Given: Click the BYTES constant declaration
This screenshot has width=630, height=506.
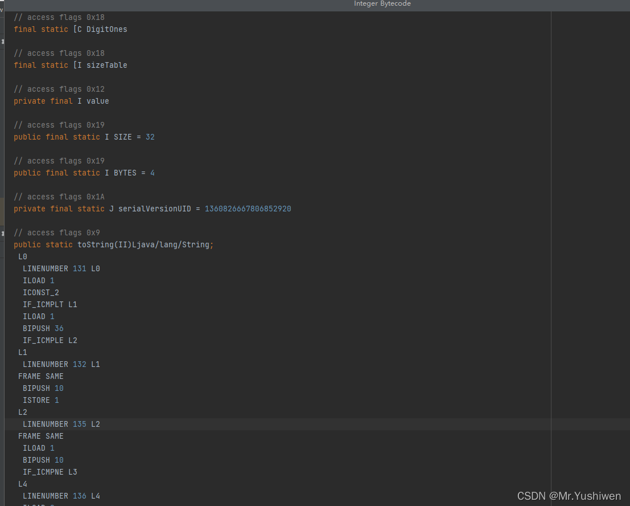Looking at the screenshot, I should pos(84,173).
